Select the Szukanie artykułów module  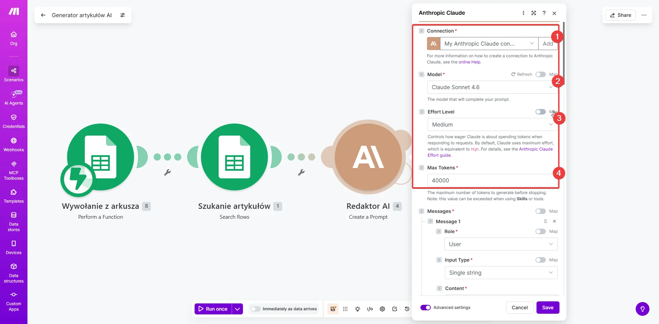[234, 157]
